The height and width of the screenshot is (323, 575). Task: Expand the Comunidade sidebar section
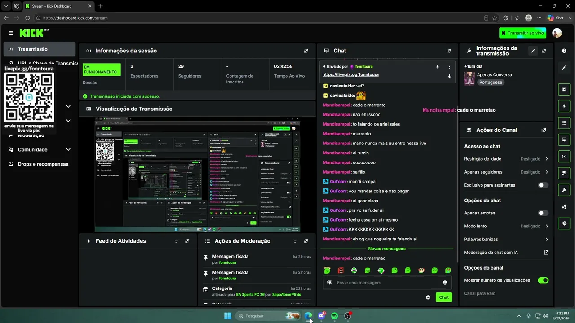tap(40, 149)
